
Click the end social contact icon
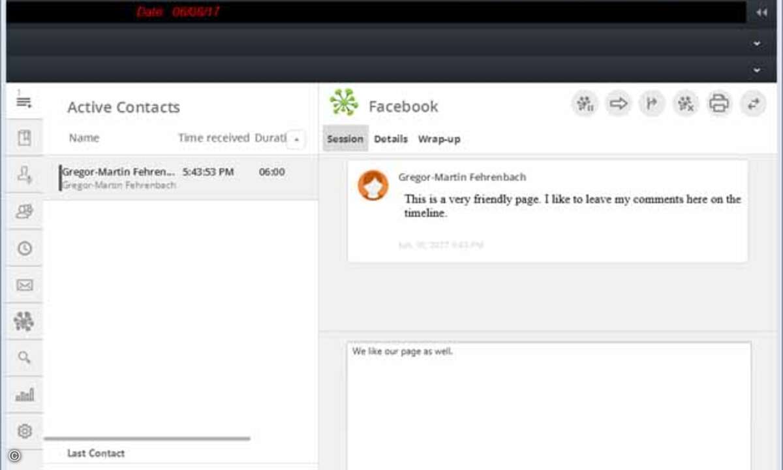(685, 103)
